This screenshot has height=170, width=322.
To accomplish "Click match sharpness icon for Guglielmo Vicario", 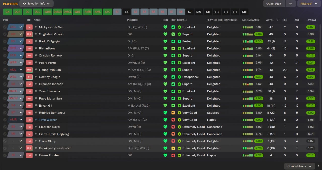I will pos(173,34).
